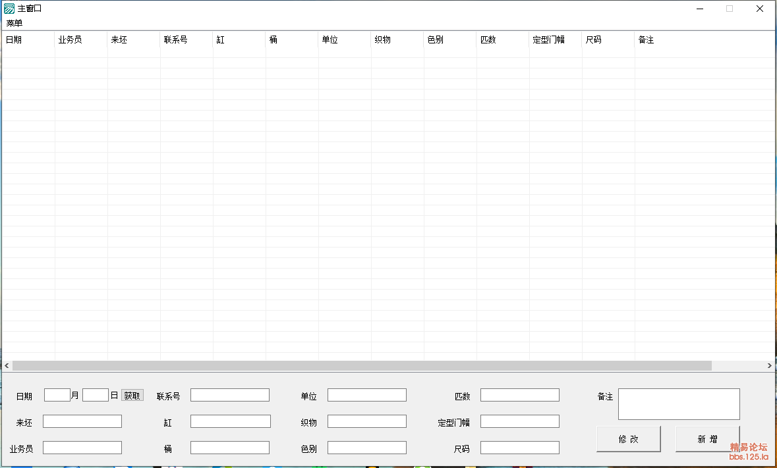Open the 菜单 menu
777x468 pixels.
click(x=14, y=23)
